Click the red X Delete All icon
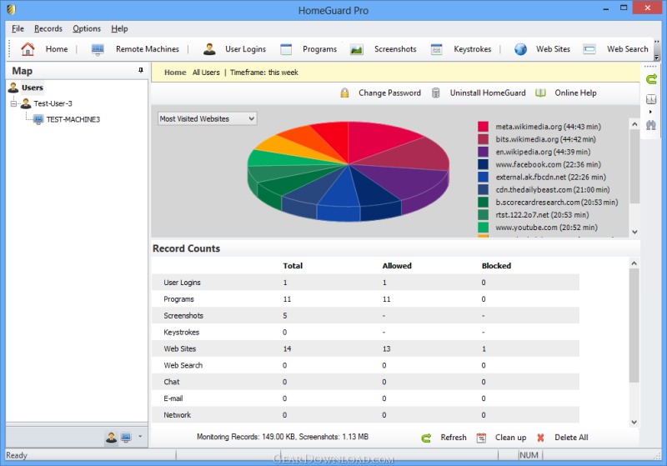This screenshot has width=667, height=466. pos(541,438)
